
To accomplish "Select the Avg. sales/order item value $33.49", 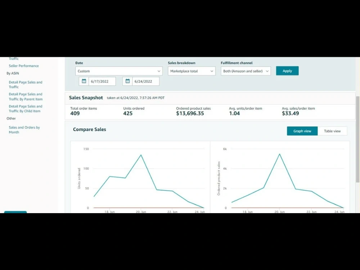I will click(291, 113).
